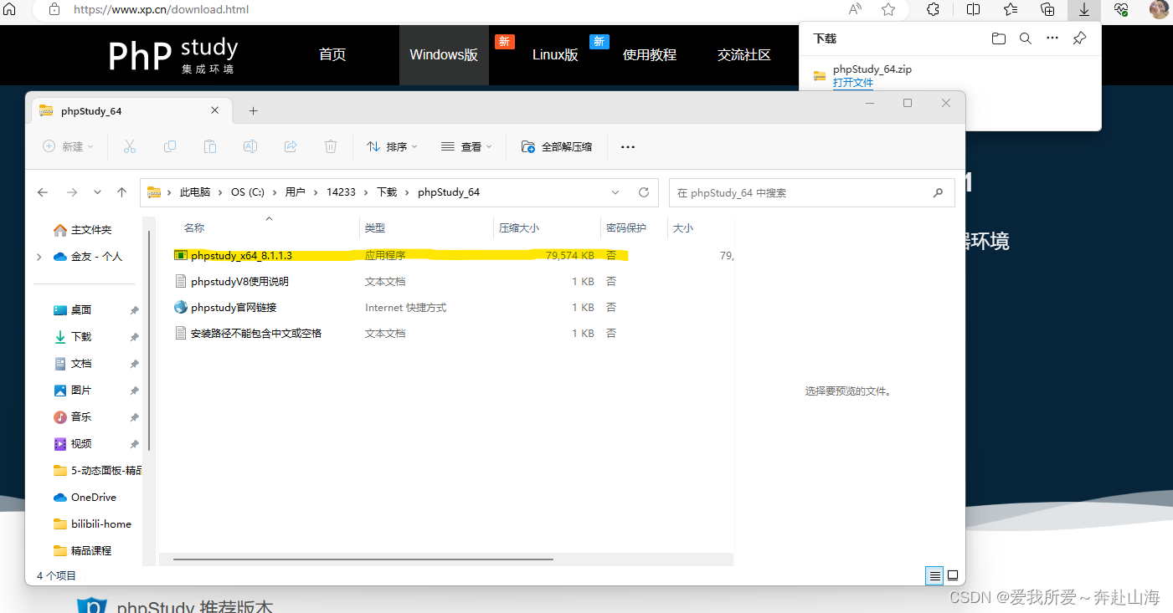Switch to large icons view layout icon
The image size is (1173, 613).
click(953, 575)
